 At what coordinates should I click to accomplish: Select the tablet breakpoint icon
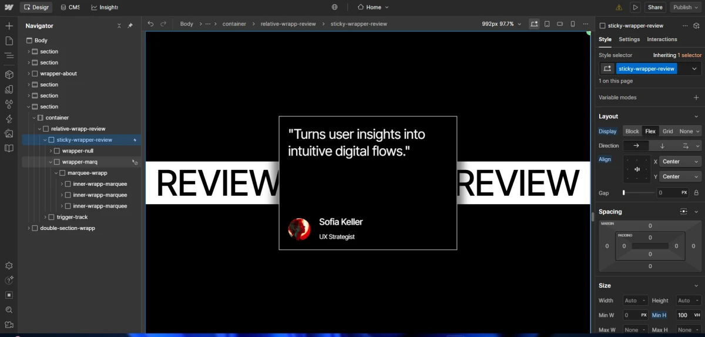(547, 24)
